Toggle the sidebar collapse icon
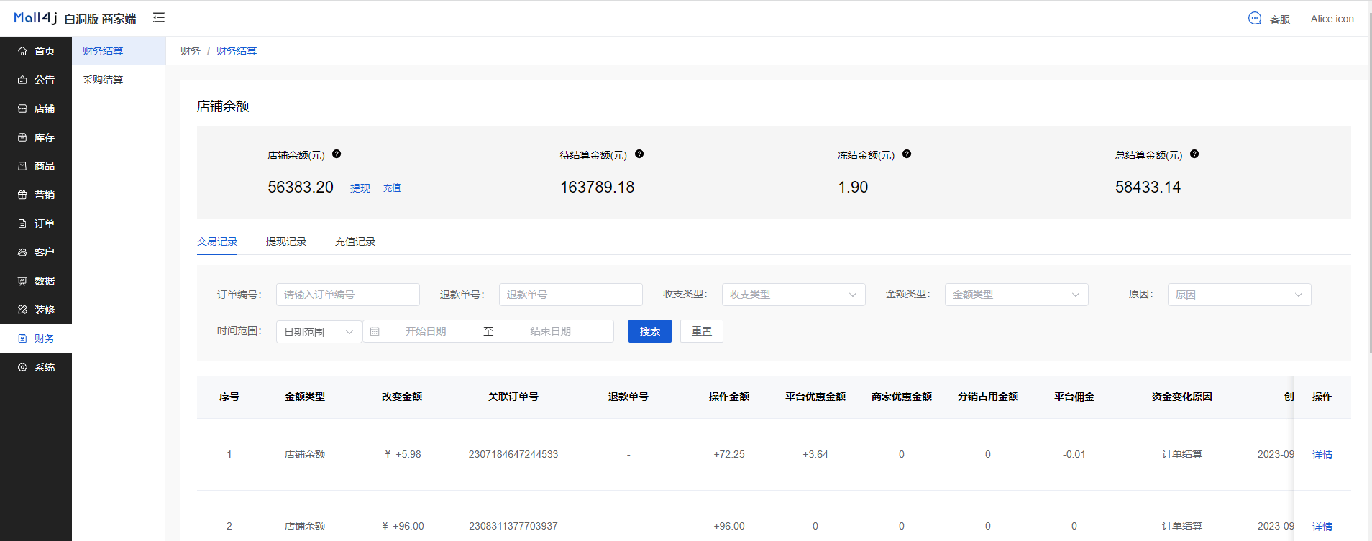This screenshot has height=541, width=1372. 159,18
